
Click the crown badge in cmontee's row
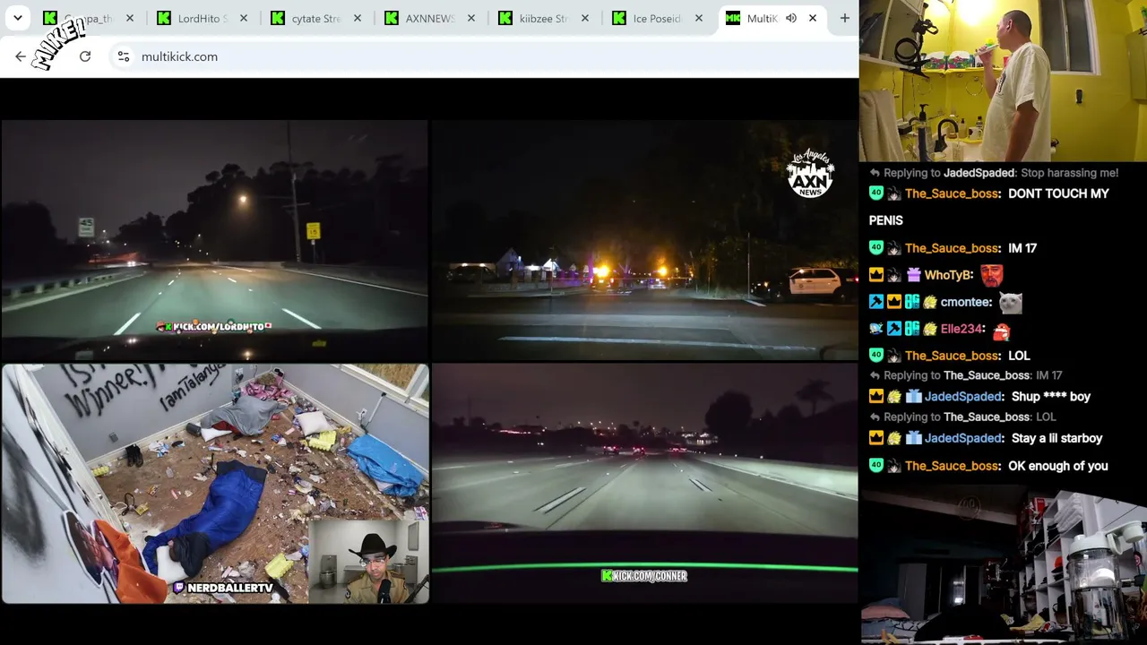click(894, 303)
